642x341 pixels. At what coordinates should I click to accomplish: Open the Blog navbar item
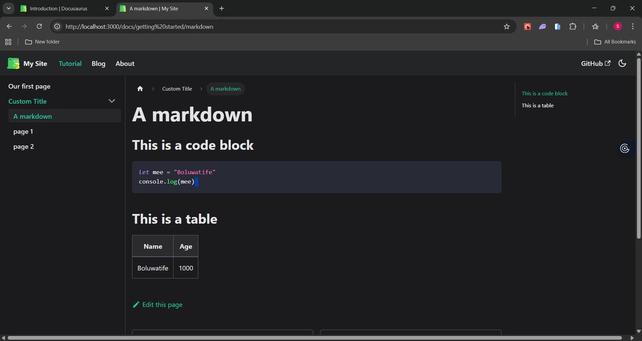click(98, 64)
